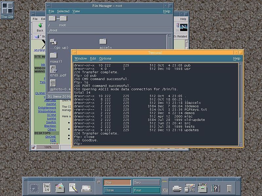Expand the subpanel arrow above the Help icon
This screenshot has height=196, width=262.
pyautogui.click(x=215, y=179)
